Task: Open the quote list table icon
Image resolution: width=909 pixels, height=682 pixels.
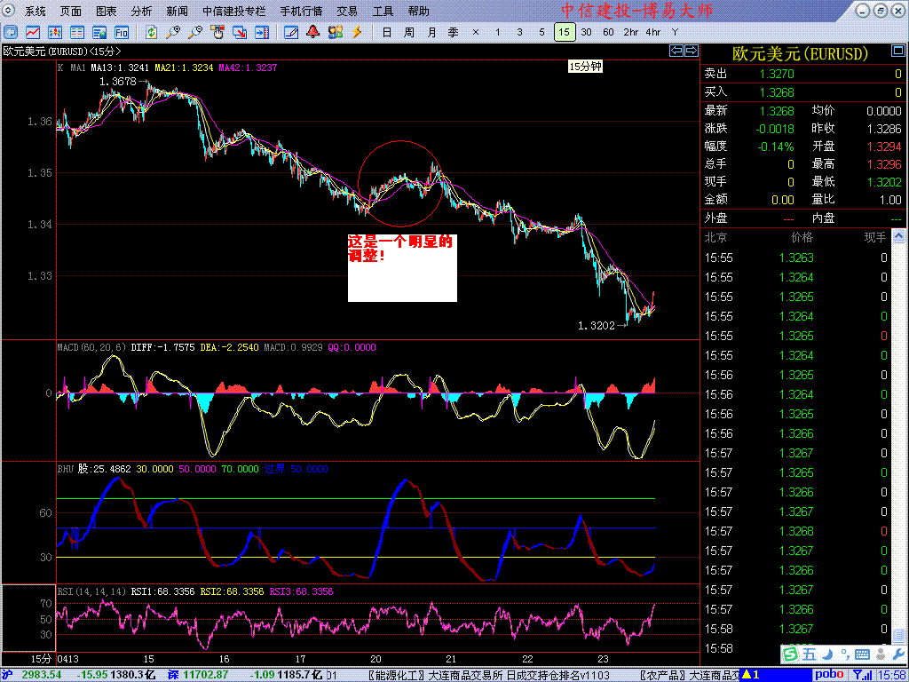Action: [x=77, y=33]
